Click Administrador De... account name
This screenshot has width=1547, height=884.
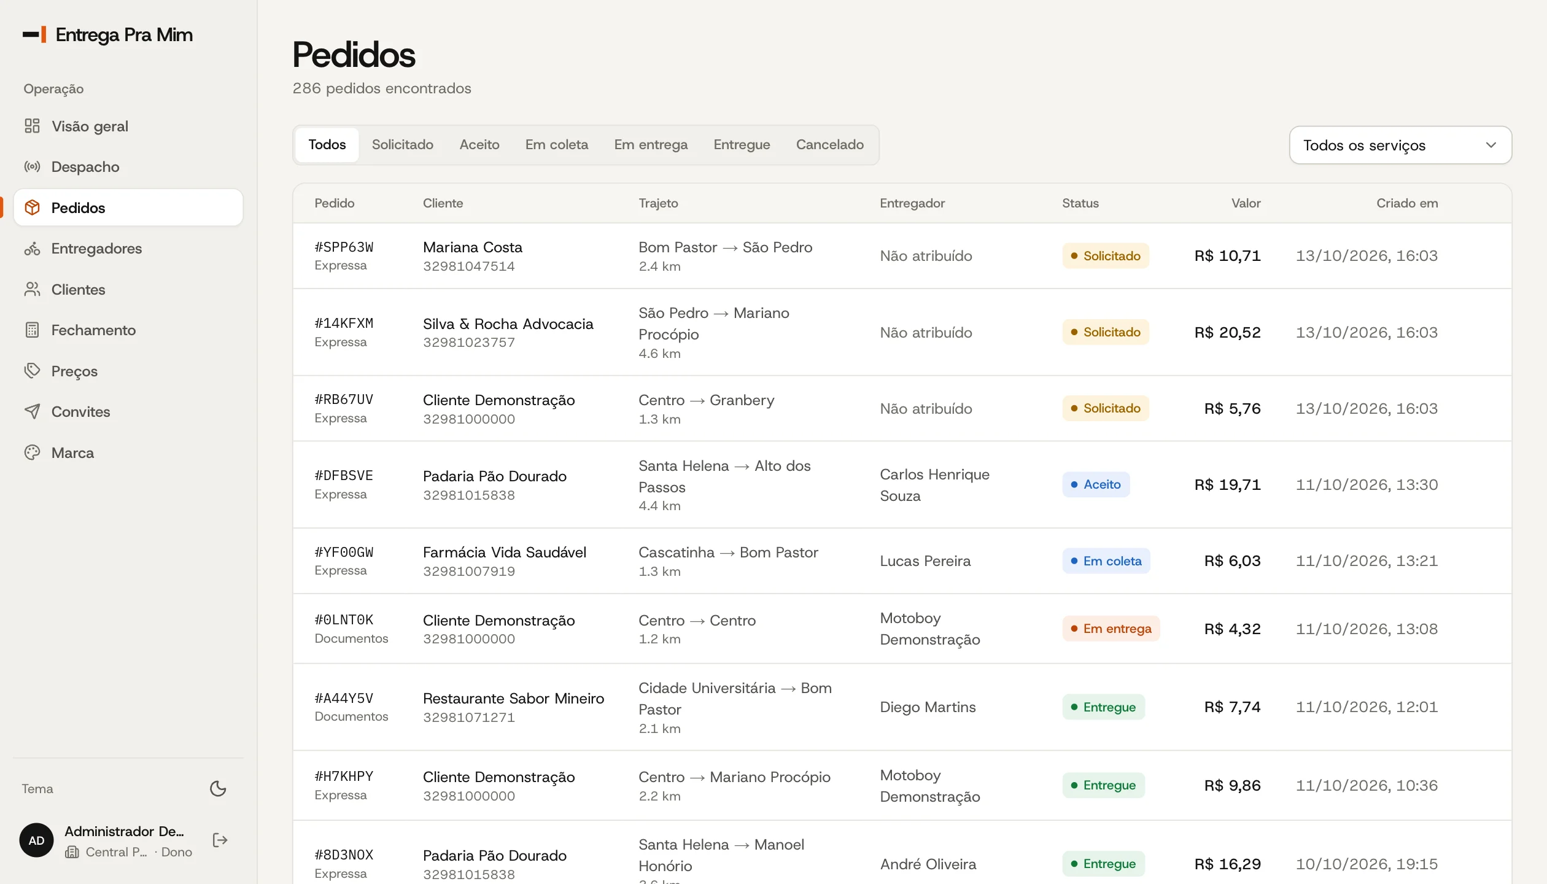click(124, 831)
